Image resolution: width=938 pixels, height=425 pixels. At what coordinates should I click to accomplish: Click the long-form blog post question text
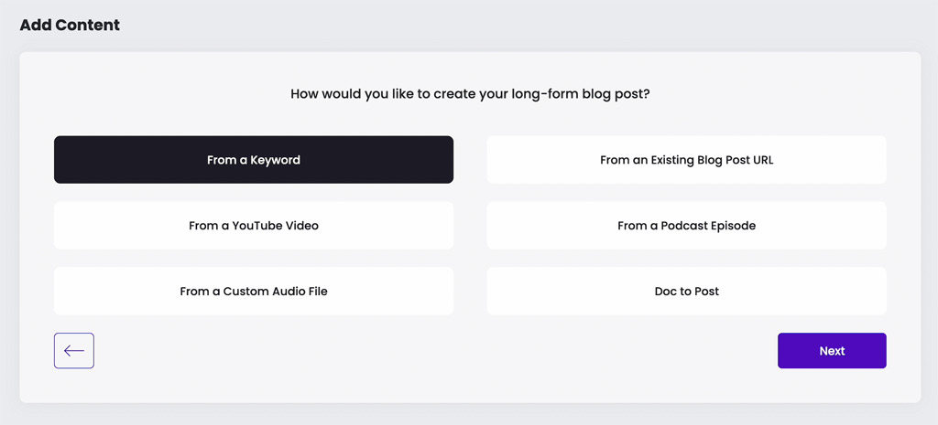470,94
